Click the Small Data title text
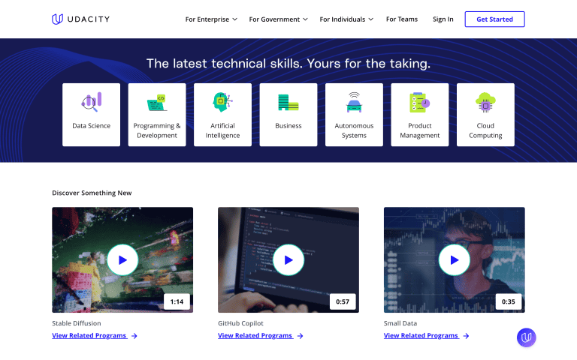577x360 pixels. (400, 323)
